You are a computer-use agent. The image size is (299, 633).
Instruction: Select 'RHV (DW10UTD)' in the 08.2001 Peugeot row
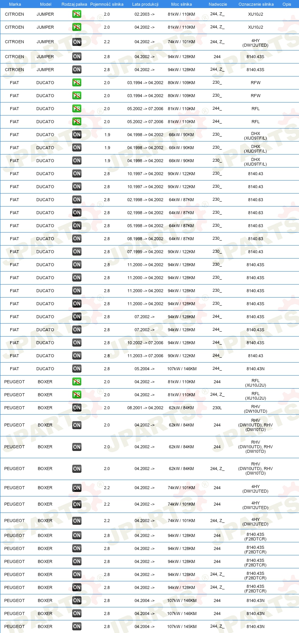coord(255,409)
